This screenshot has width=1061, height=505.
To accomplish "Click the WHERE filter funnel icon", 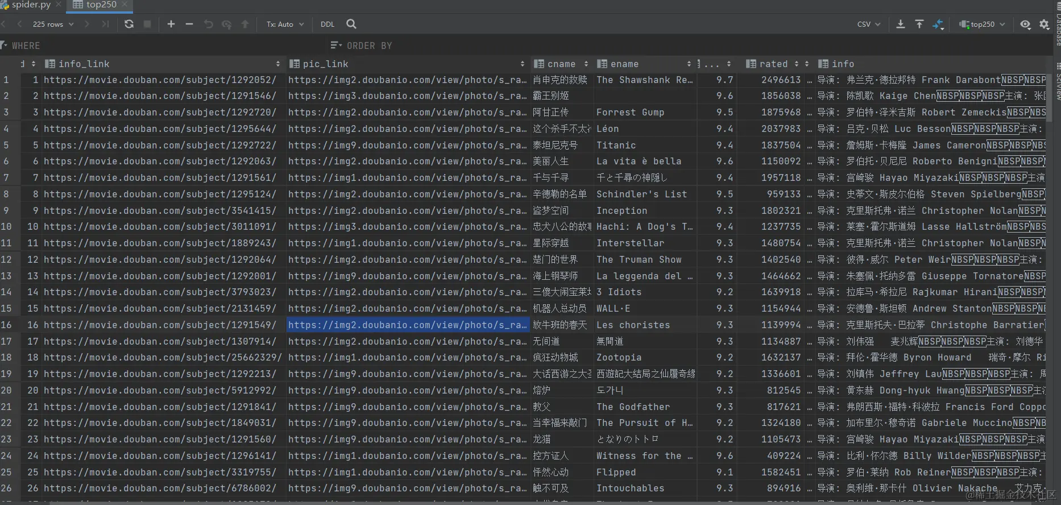I will coord(4,45).
